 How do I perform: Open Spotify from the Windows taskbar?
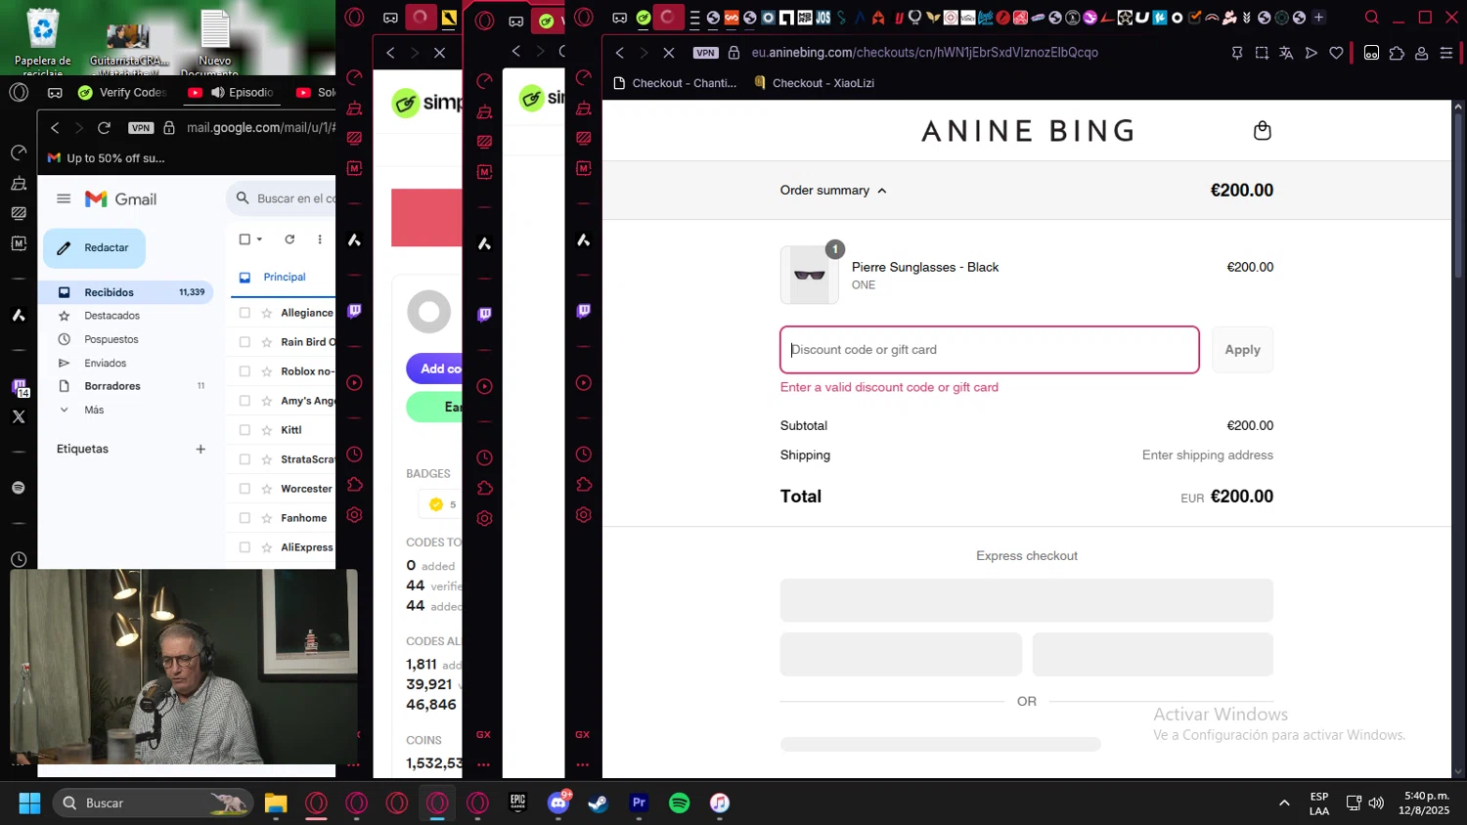[x=679, y=803]
